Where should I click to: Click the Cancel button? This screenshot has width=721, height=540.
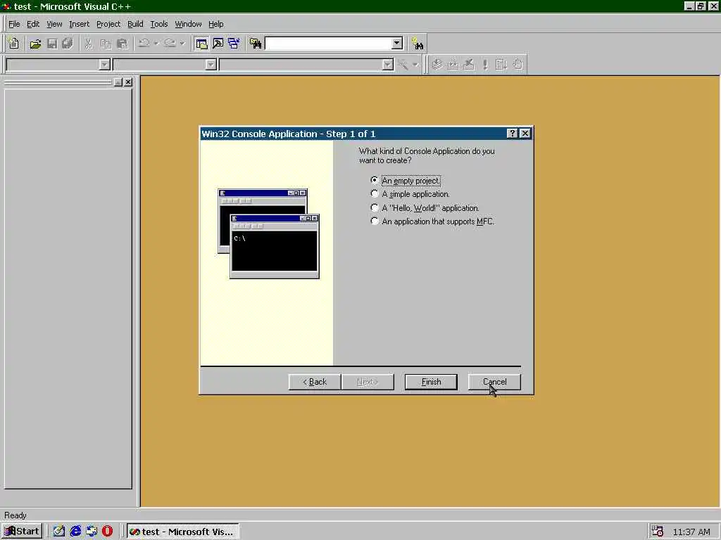coord(494,382)
